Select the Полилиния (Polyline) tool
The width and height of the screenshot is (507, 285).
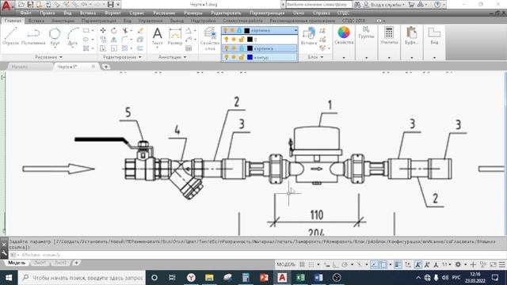pyautogui.click(x=33, y=36)
